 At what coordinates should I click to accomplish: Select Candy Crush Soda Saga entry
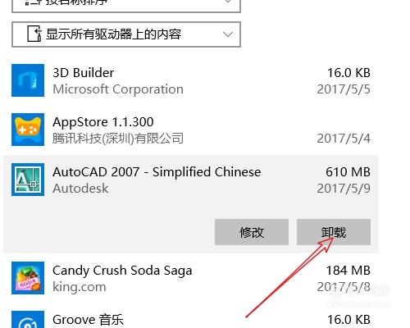tap(191, 278)
